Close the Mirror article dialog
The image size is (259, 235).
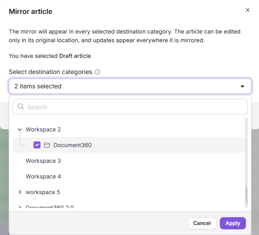tap(247, 10)
